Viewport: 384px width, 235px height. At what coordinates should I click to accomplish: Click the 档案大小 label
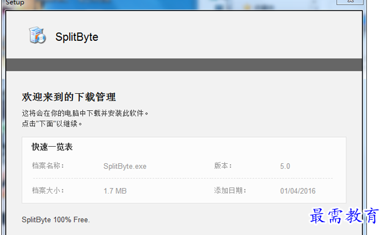tap(48, 191)
